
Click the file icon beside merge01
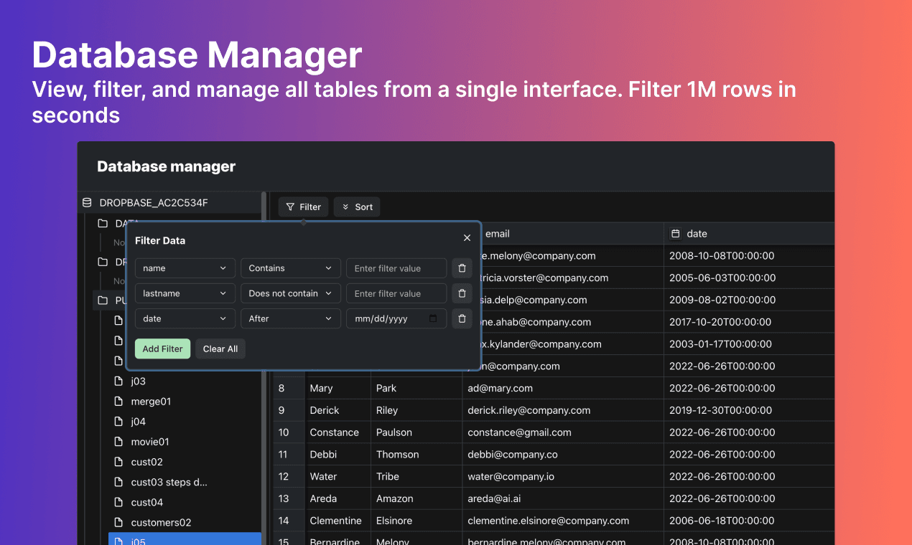point(119,402)
